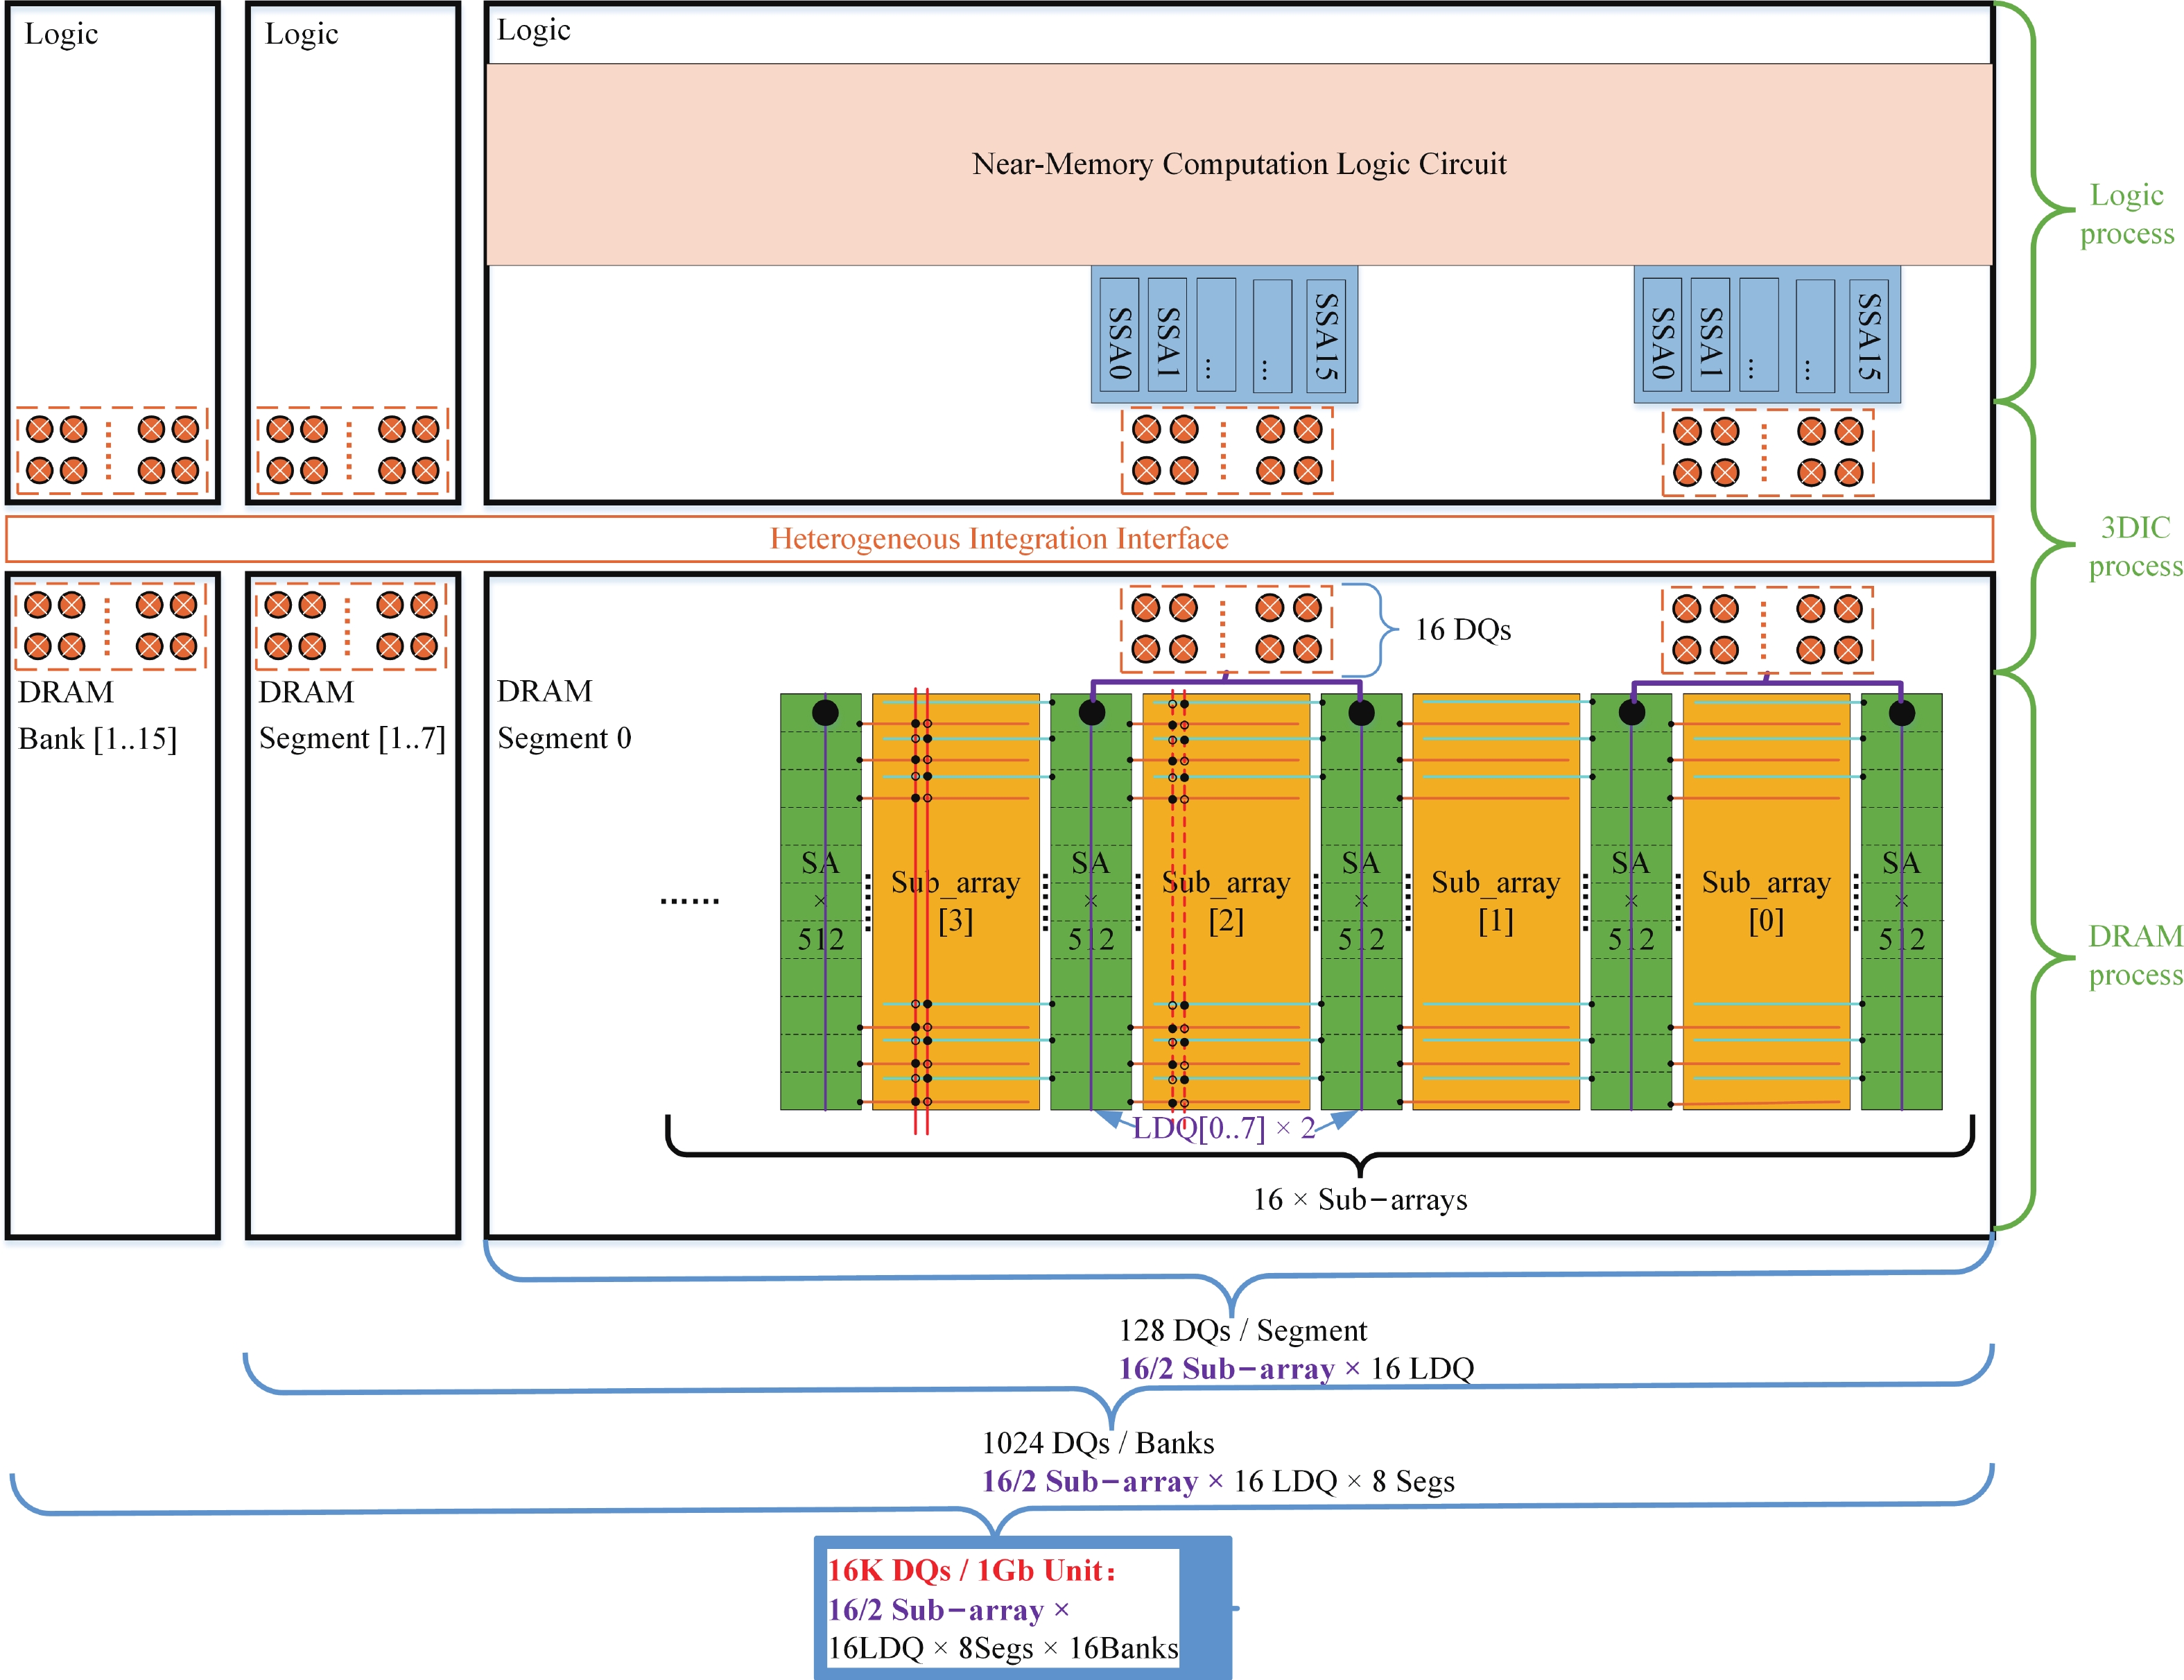Click the Near-Memory Computation Logic Circuit block
2184x1680 pixels.
pos(1238,164)
